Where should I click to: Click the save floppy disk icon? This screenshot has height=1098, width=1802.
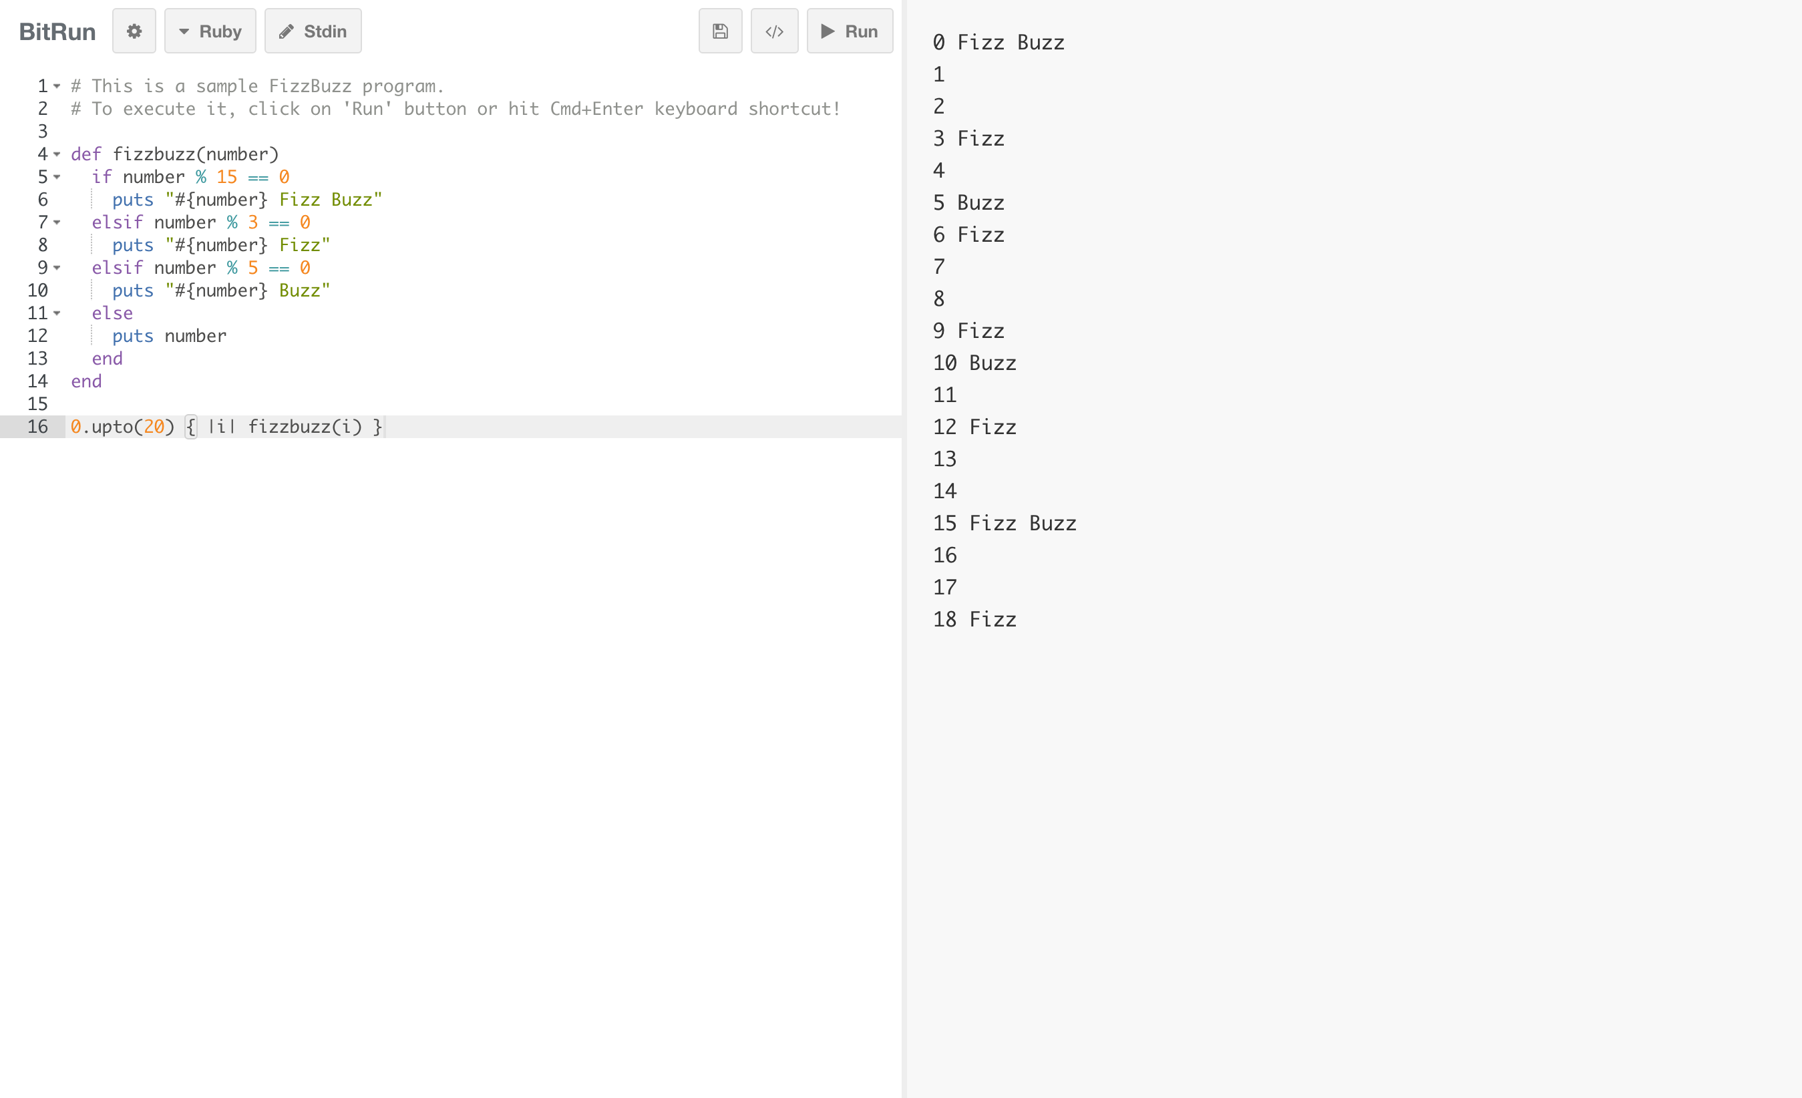(x=719, y=31)
